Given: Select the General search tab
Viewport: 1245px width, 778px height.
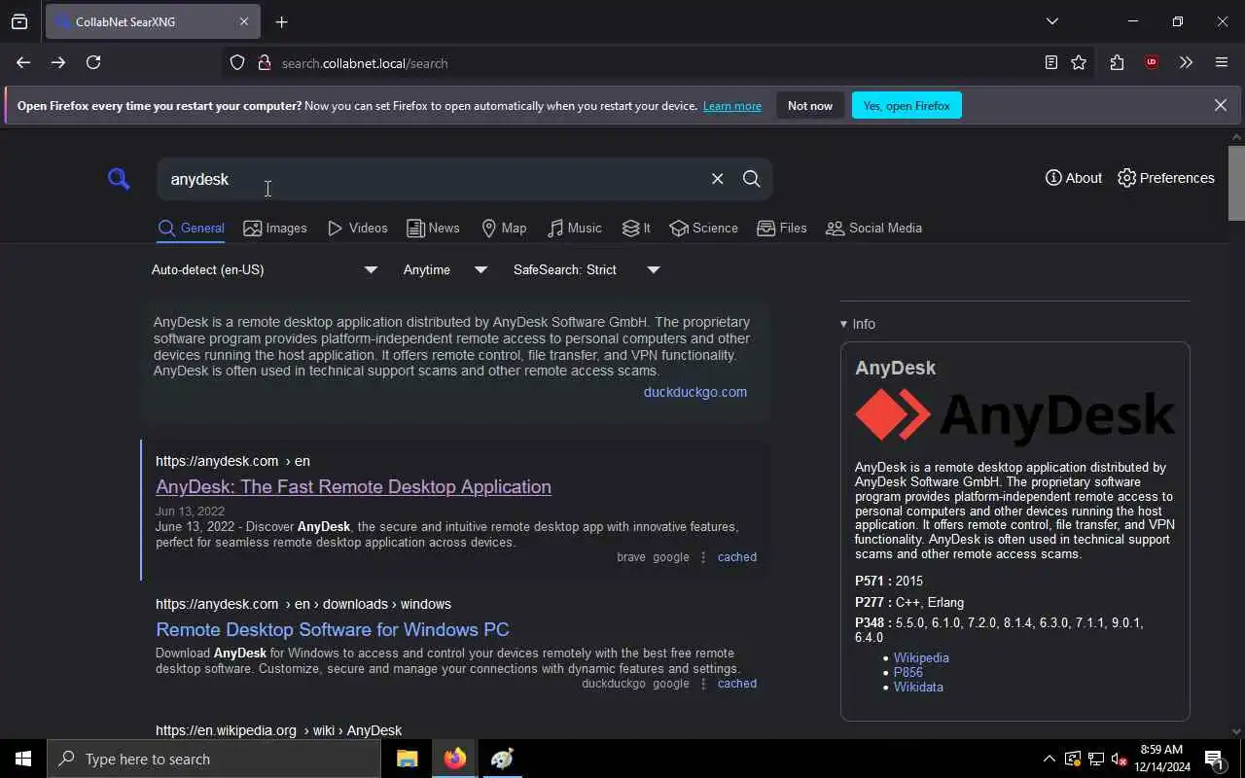Looking at the screenshot, I should (191, 228).
